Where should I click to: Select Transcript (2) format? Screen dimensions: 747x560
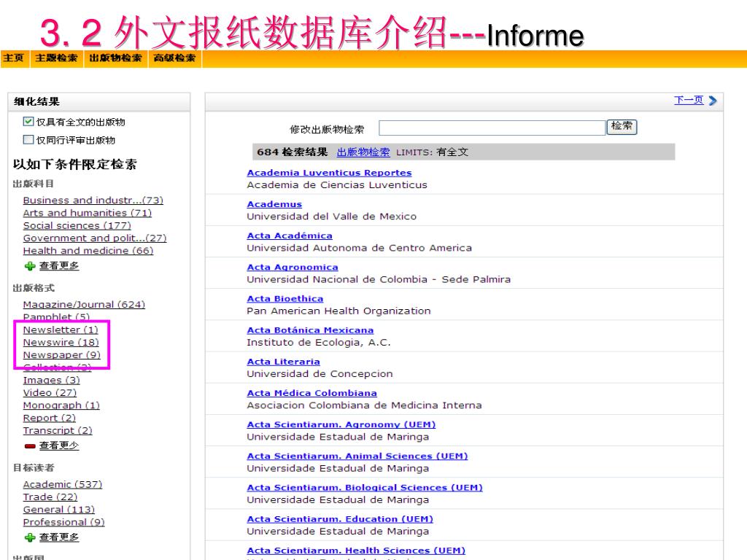tap(58, 431)
